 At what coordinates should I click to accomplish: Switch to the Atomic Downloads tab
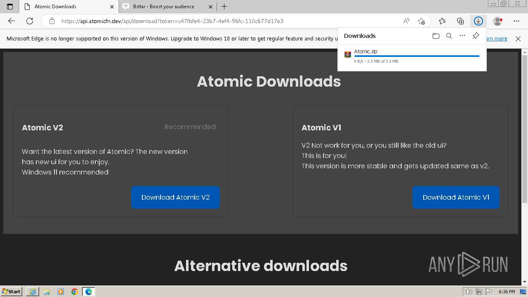tap(69, 7)
